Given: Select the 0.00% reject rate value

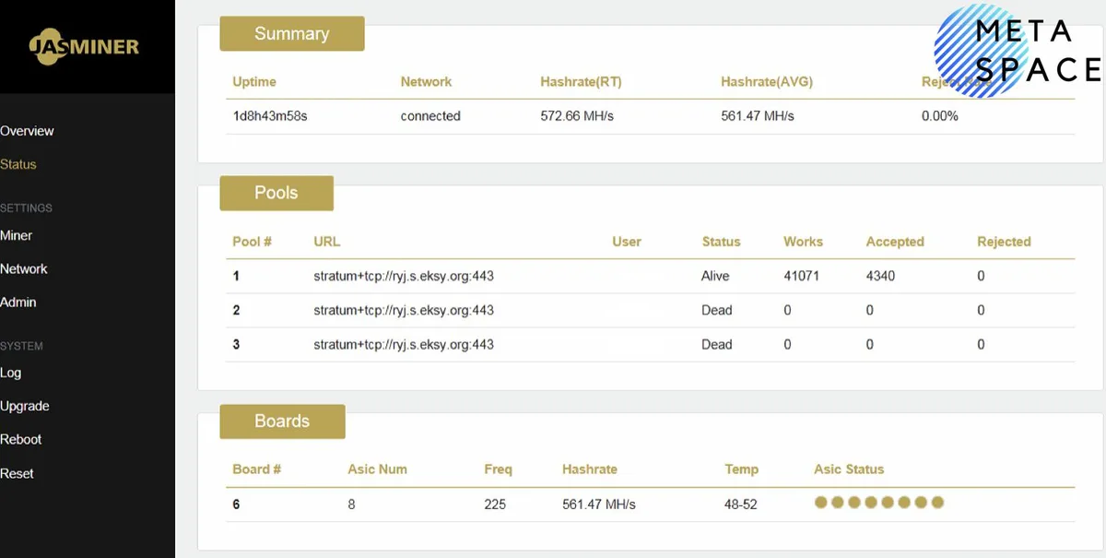Looking at the screenshot, I should pos(940,116).
